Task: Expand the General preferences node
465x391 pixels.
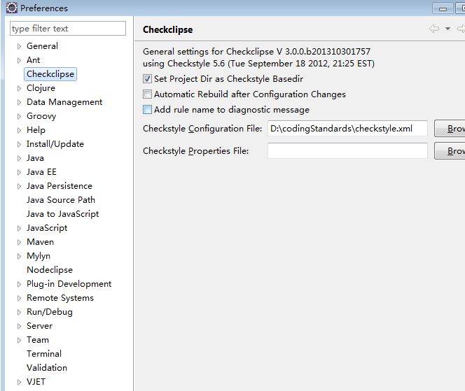Action: pos(20,46)
